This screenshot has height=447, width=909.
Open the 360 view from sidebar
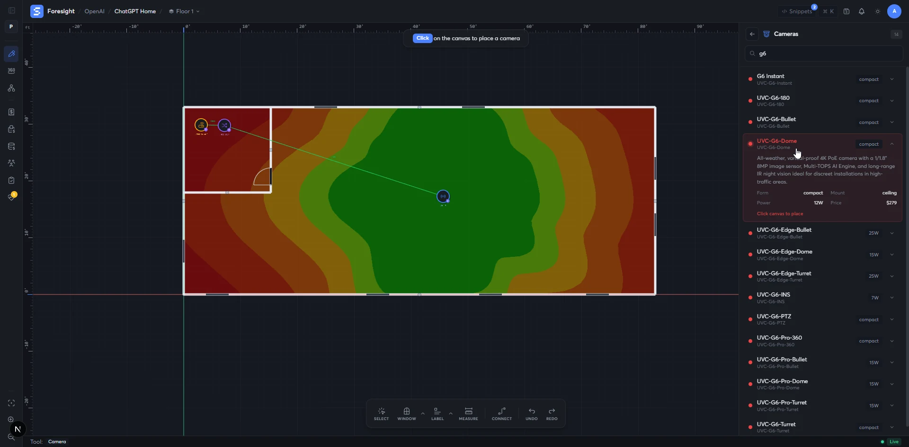(11, 70)
